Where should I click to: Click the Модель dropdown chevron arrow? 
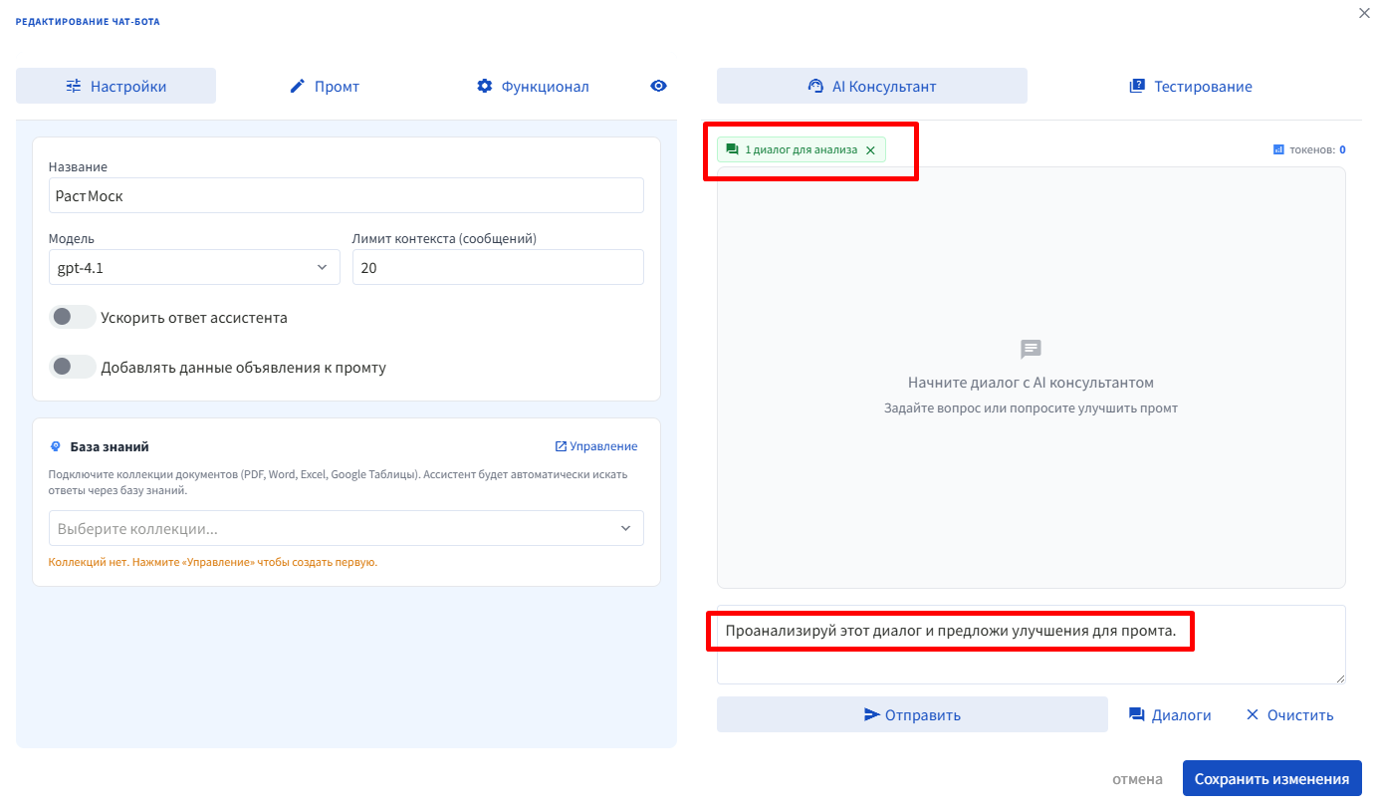click(x=322, y=267)
